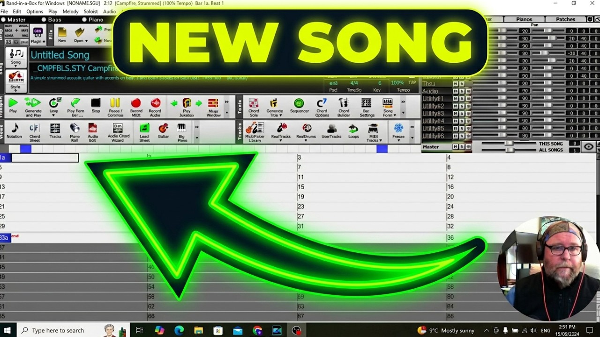
Task: Switch to the Patches mixer tab
Action: coord(565,19)
